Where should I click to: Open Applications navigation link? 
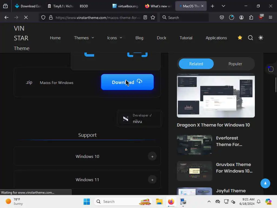coord(216,38)
